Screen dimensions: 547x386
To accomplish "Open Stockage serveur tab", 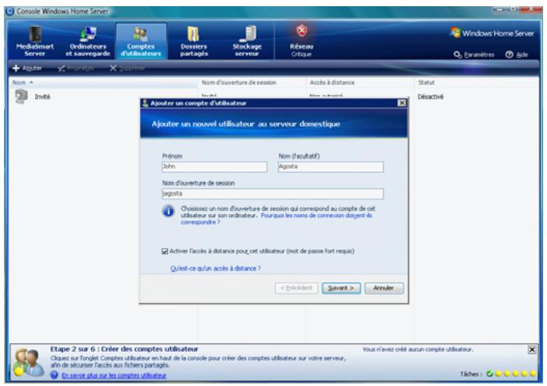I will [247, 41].
